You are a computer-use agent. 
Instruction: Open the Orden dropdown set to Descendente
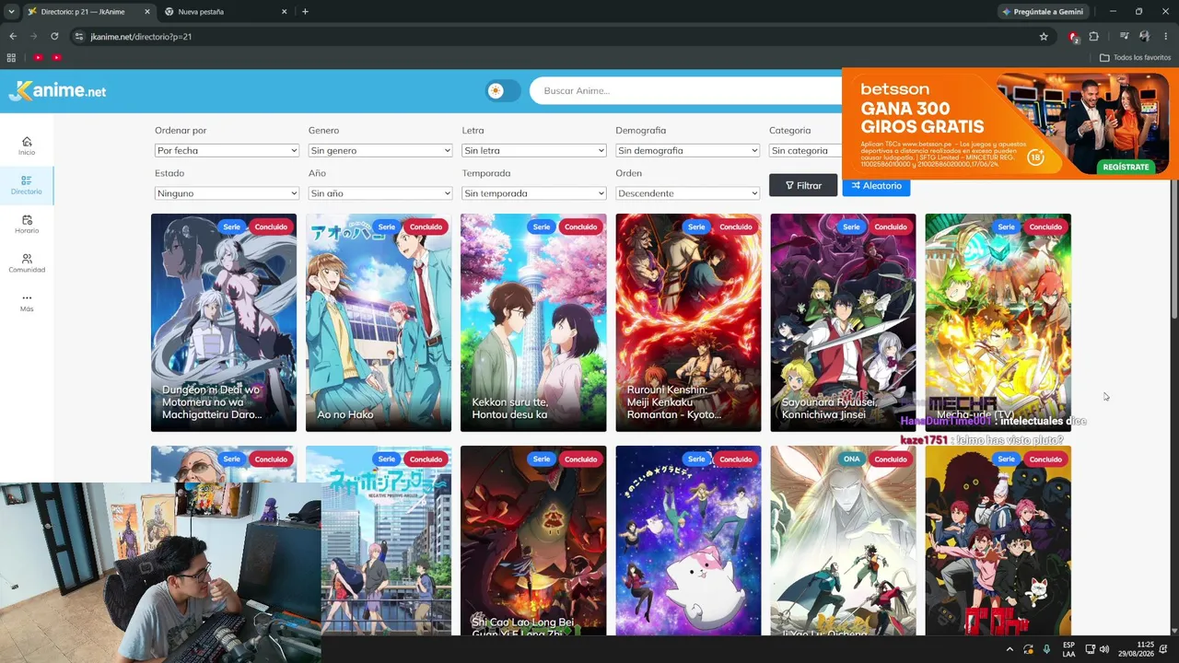point(688,193)
